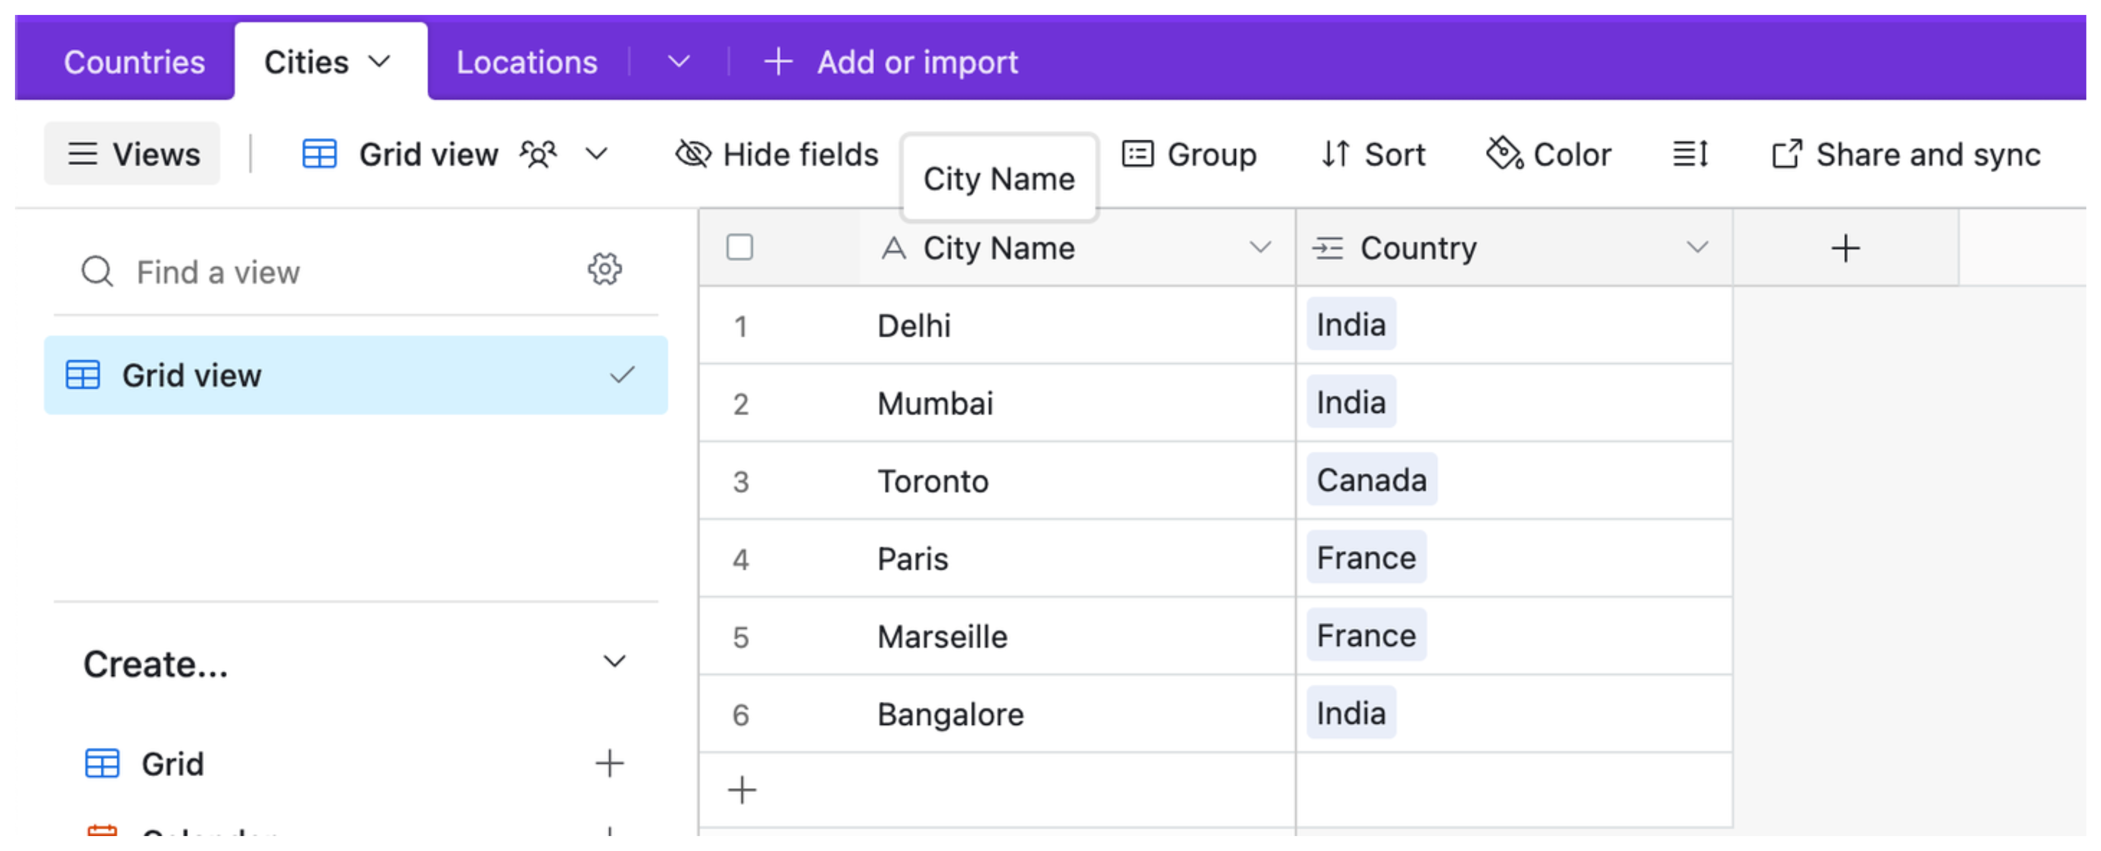The height and width of the screenshot is (851, 2101).
Task: Select the Grid view in sidebar
Action: coord(191,375)
